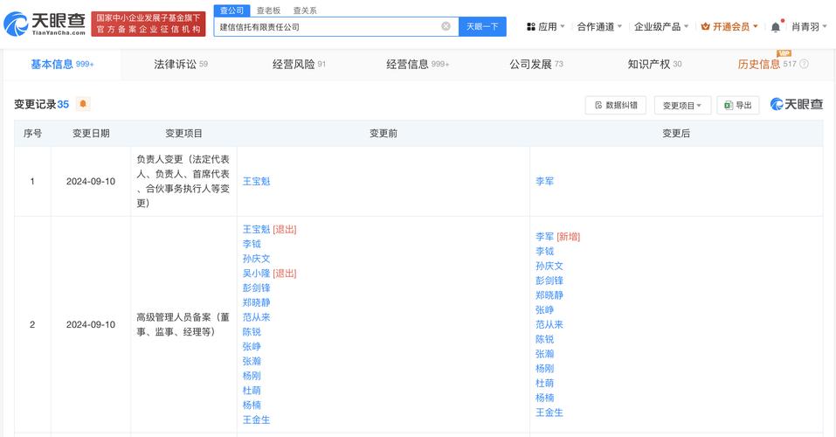Viewport: 836px width, 437px height.
Task: Click the help icon beside 历史信息
Action: click(x=804, y=64)
